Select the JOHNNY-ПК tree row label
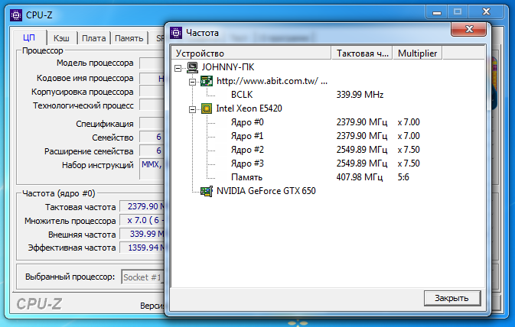Screen dimensions: 515x327 pos(228,67)
